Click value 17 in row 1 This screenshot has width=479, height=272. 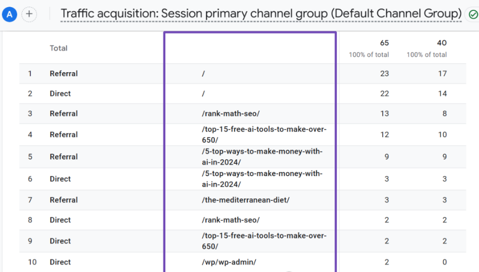(442, 74)
